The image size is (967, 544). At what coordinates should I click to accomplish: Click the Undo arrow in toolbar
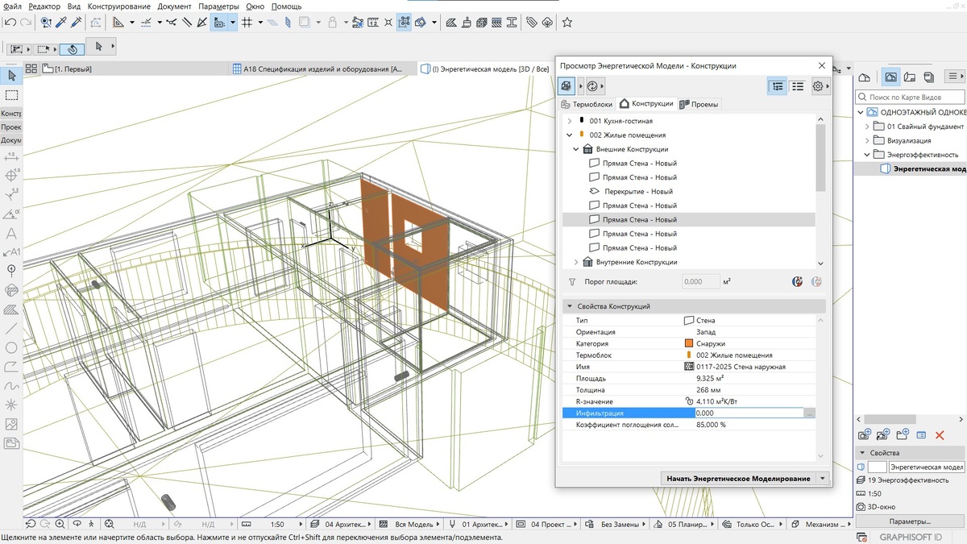pos(9,23)
